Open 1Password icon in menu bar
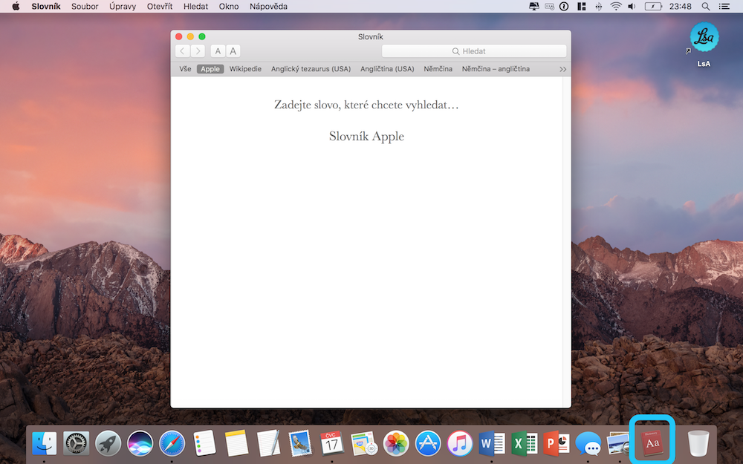Screen dimensions: 743x464 click(564, 7)
